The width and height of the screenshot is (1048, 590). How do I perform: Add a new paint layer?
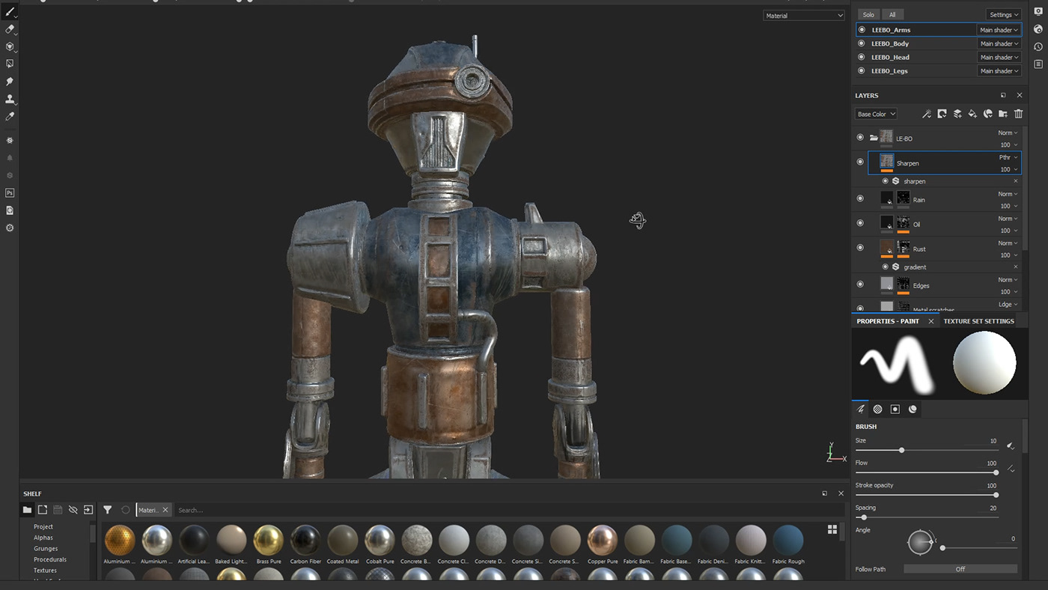point(957,114)
